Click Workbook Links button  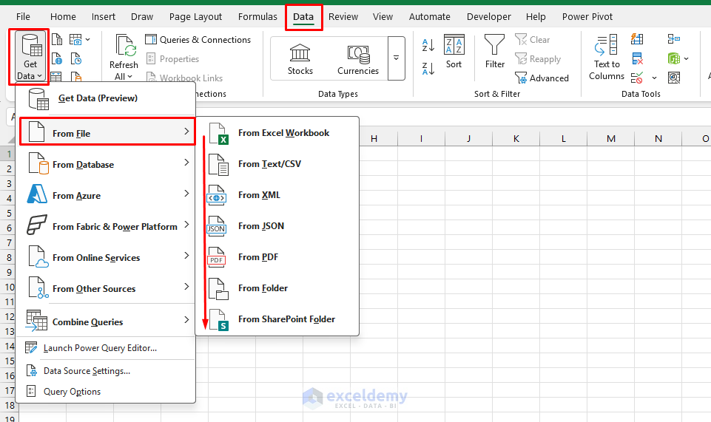click(184, 78)
